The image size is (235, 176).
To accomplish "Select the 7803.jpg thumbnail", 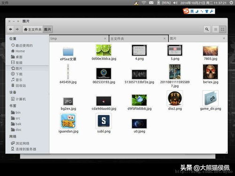I will tap(211, 51).
